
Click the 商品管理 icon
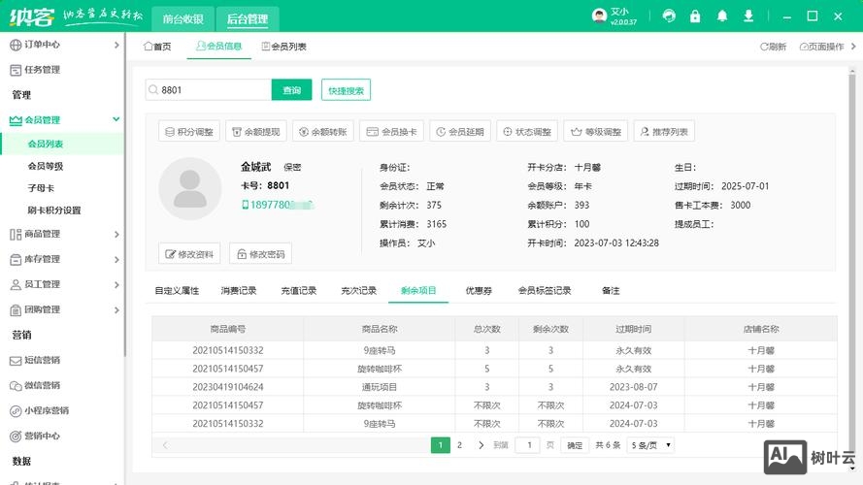pyautogui.click(x=16, y=234)
